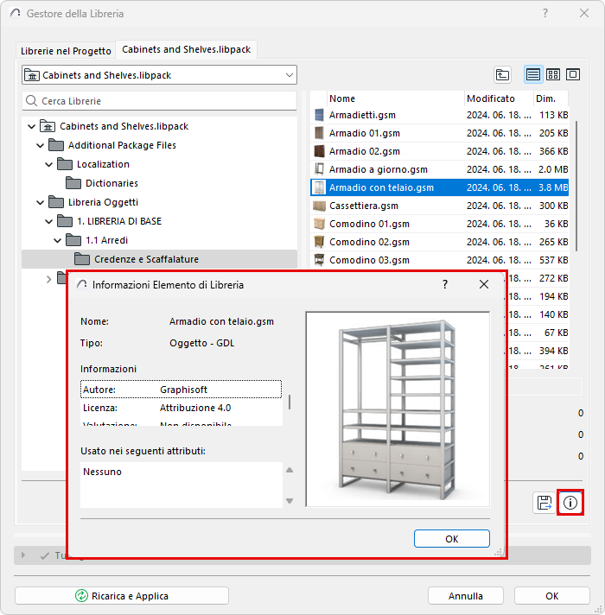Sort by Modificato column header
The height and width of the screenshot is (615, 605).
(499, 98)
